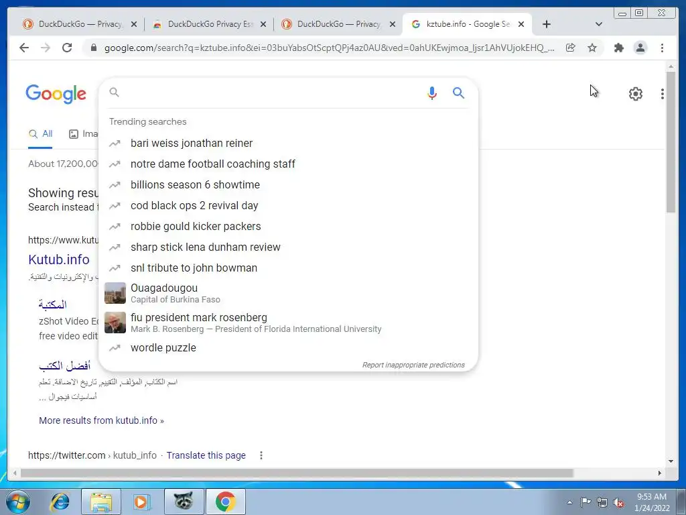The image size is (686, 515).
Task: Click Report inappropriate predictions
Action: tap(413, 365)
